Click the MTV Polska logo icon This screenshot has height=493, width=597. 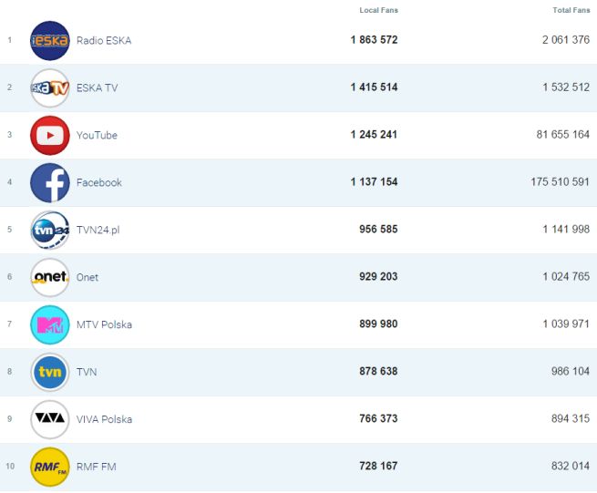coord(49,325)
